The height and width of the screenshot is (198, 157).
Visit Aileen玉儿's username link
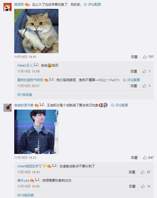pos(25,65)
